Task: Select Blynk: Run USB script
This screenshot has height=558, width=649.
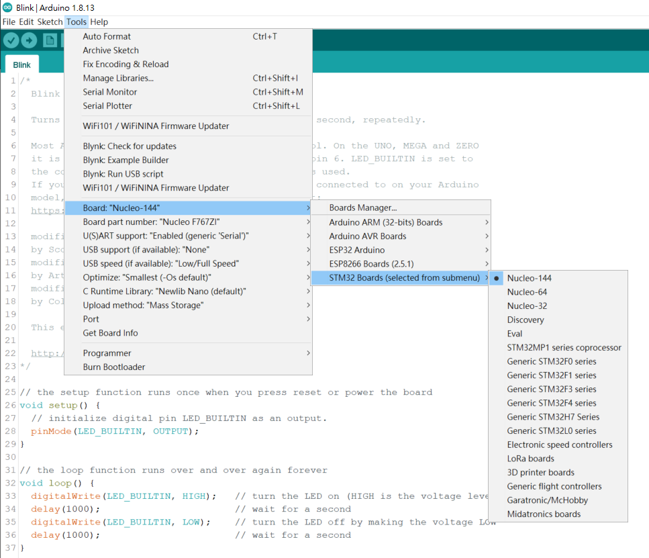Action: point(189,174)
